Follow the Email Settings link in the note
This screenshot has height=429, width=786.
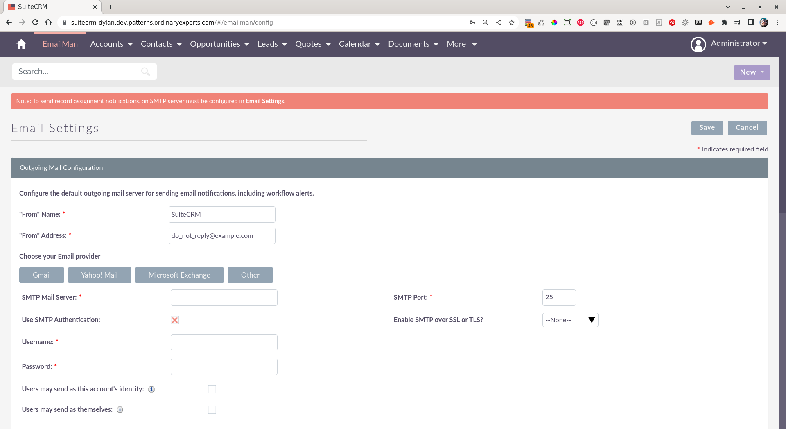coord(265,101)
